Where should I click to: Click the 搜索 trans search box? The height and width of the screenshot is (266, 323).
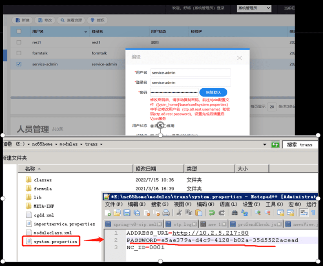point(300,145)
